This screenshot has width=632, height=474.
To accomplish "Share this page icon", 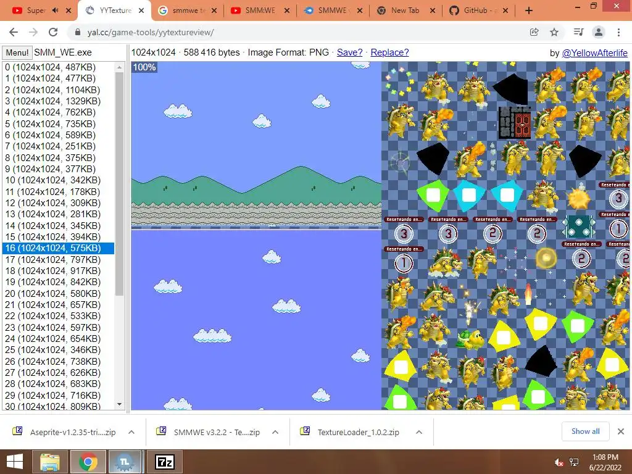I will (x=534, y=32).
